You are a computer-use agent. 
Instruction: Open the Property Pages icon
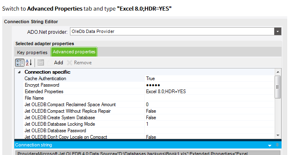(41, 63)
